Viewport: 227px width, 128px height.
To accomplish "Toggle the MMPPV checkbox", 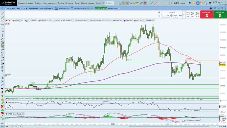I will coord(145,21).
